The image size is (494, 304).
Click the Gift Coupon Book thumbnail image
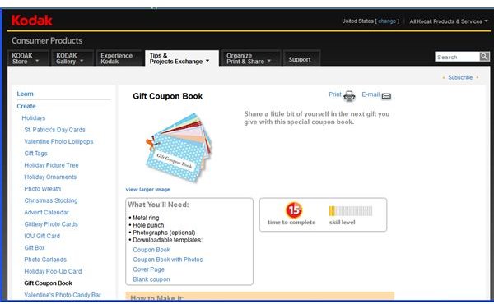click(x=179, y=148)
